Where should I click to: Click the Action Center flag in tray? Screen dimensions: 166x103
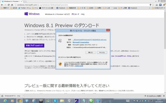click(x=134, y=101)
